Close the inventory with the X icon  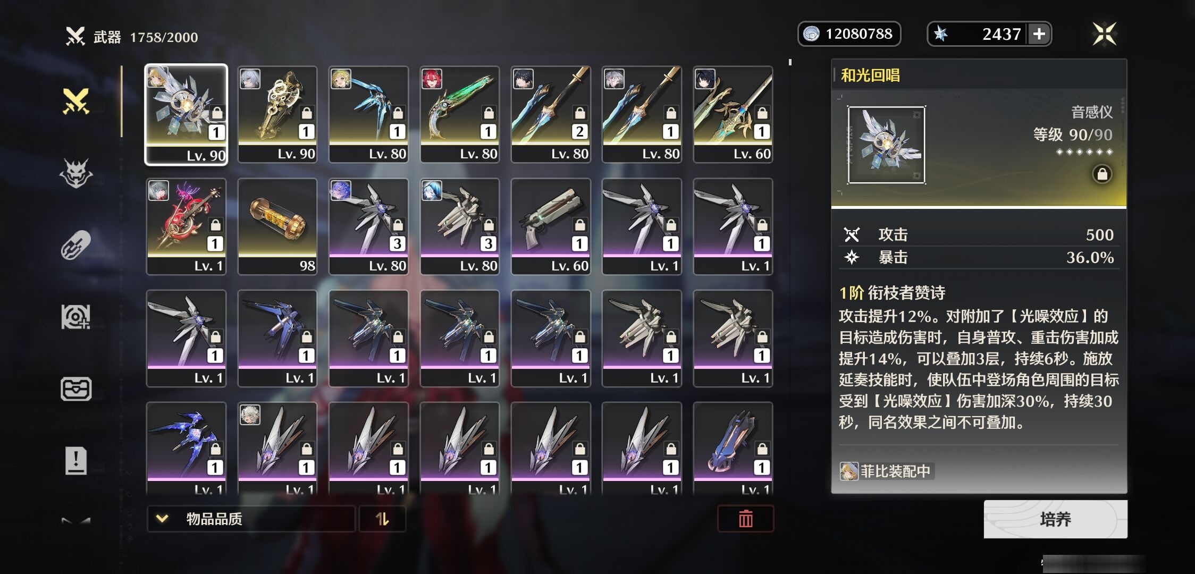pos(1104,34)
